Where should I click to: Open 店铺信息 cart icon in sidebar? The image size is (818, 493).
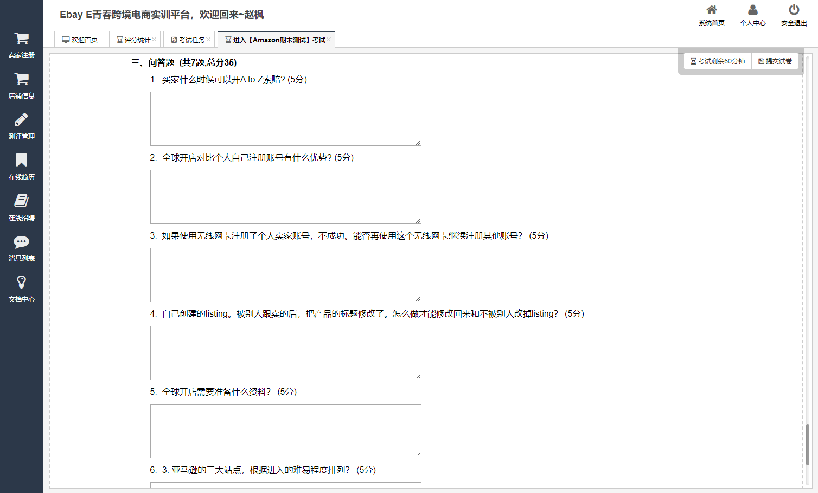click(22, 79)
